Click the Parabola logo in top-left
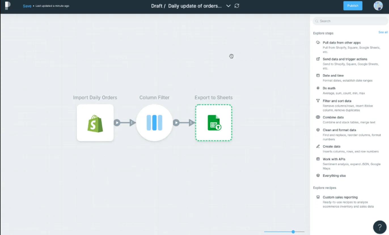Viewport: 389px width, 235px height. (x=8, y=6)
